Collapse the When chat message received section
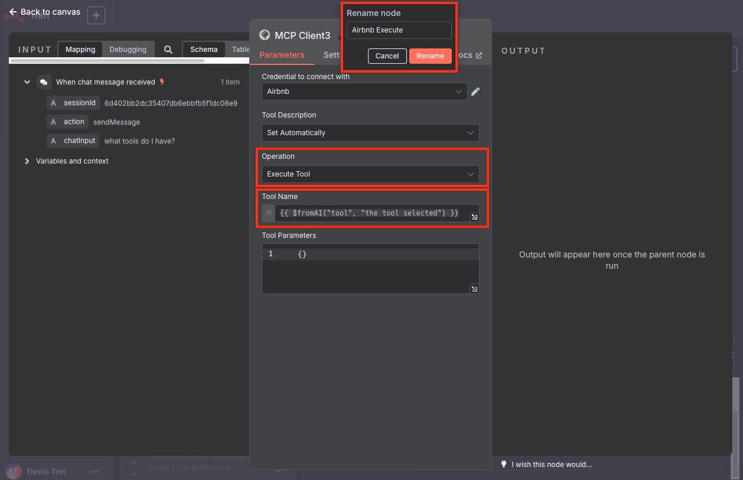The width and height of the screenshot is (743, 480). tap(27, 82)
